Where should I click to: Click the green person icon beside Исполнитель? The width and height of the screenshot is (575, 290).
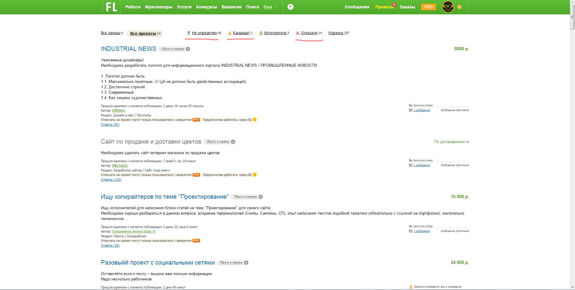[261, 33]
